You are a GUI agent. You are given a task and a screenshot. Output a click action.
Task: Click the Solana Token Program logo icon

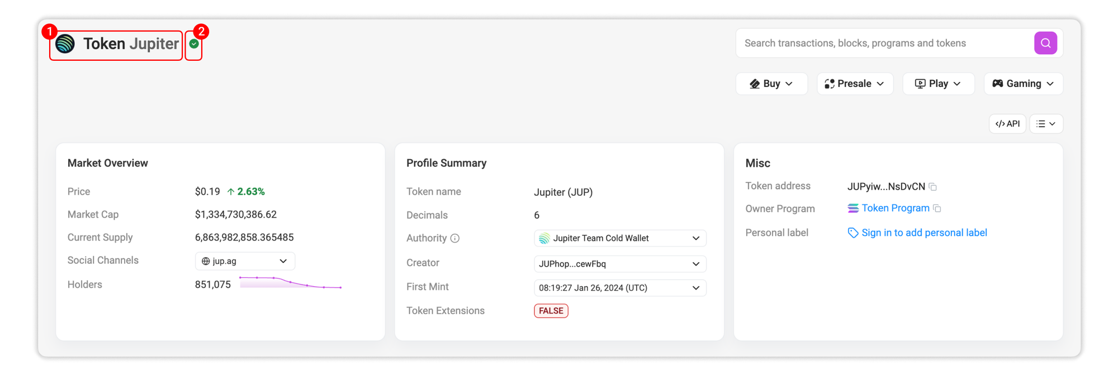click(853, 208)
